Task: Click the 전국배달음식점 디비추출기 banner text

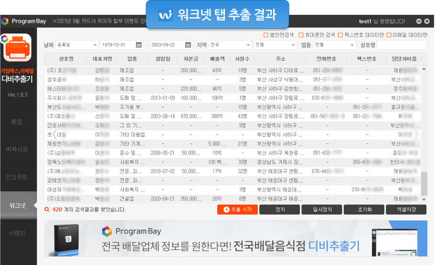Action: (x=297, y=246)
